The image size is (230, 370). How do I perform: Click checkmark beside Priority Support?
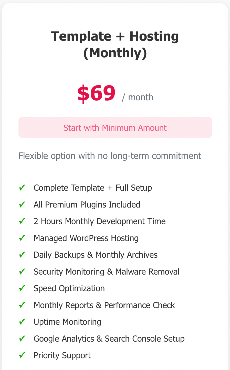(x=22, y=355)
